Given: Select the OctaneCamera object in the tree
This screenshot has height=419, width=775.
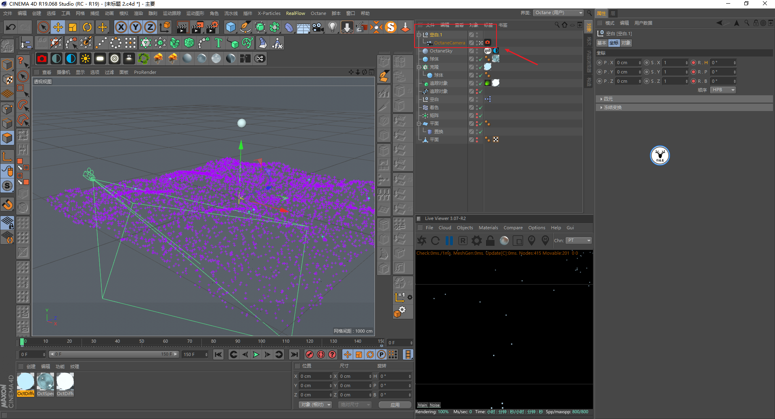Looking at the screenshot, I should tap(449, 43).
